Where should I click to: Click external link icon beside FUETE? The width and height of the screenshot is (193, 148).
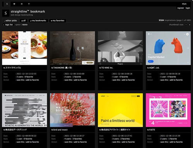pos(148,130)
